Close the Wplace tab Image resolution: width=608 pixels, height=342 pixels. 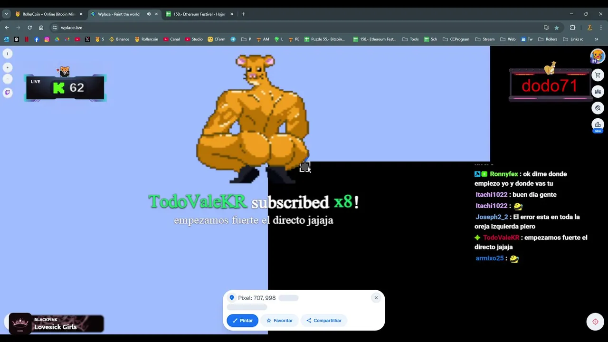pyautogui.click(x=156, y=14)
